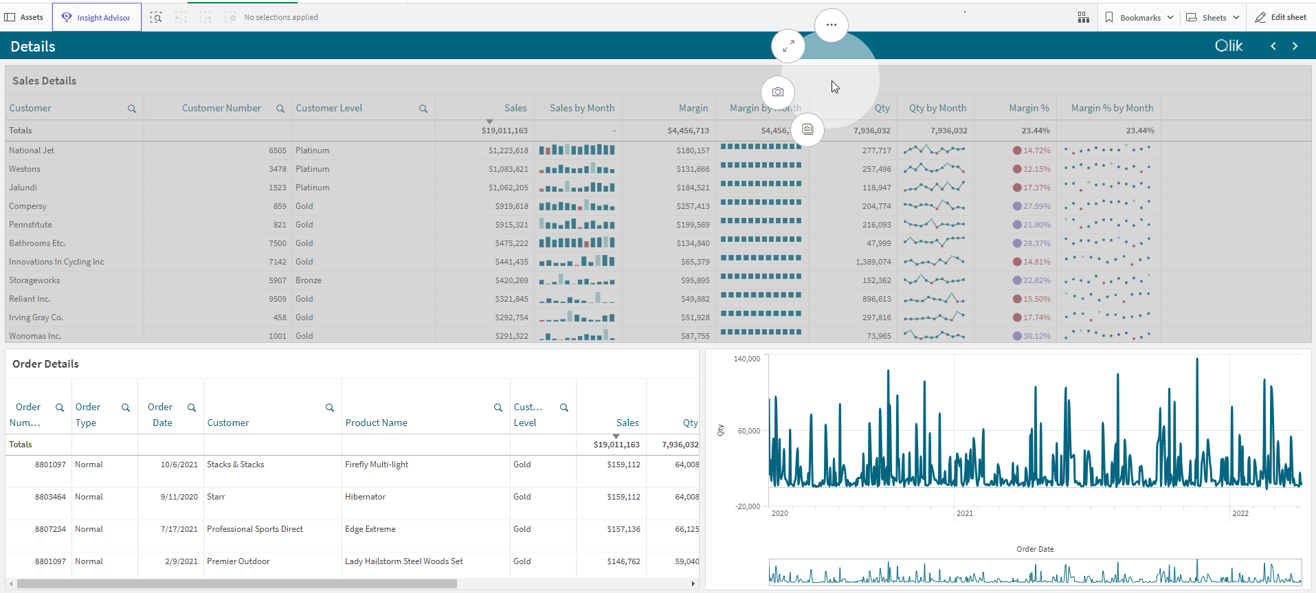Click the Edit sheet button

[1281, 17]
